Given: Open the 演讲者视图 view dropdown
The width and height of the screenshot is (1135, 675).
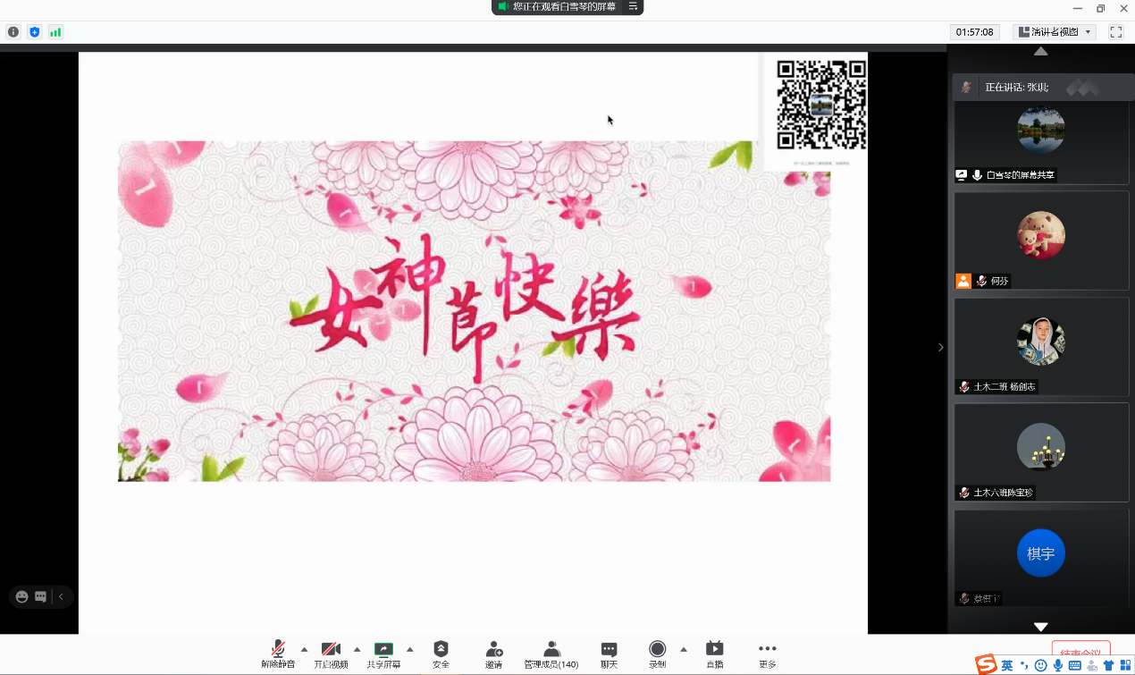Looking at the screenshot, I should (x=1055, y=32).
